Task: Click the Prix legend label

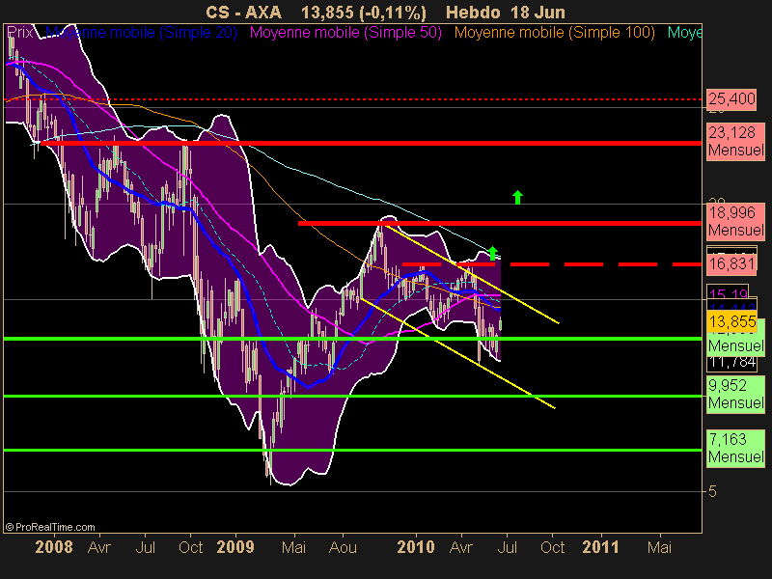Action: point(19,33)
